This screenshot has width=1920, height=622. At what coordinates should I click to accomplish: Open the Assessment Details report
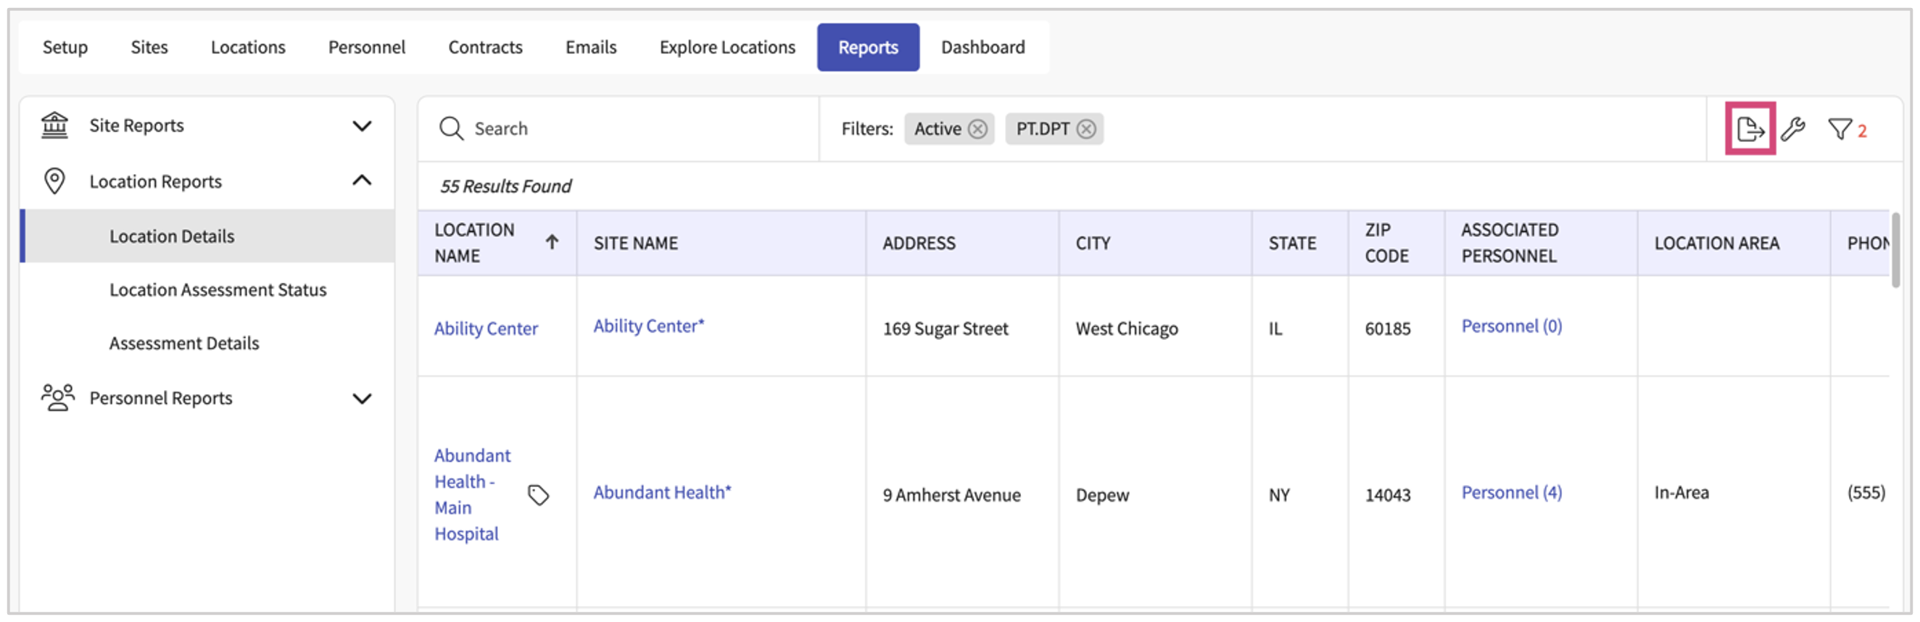[184, 344]
